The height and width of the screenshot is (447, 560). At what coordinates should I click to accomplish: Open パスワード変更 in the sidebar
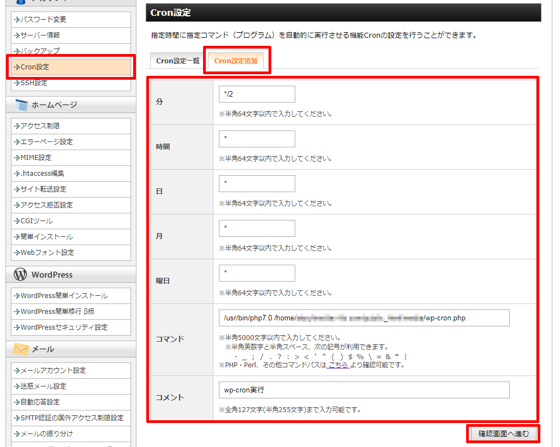pos(43,20)
